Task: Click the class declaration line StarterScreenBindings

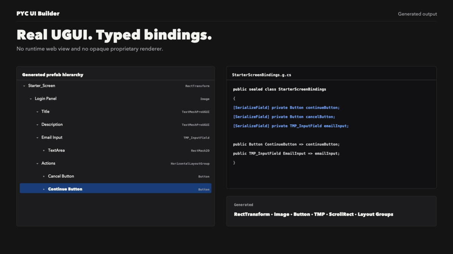Action: (280, 89)
